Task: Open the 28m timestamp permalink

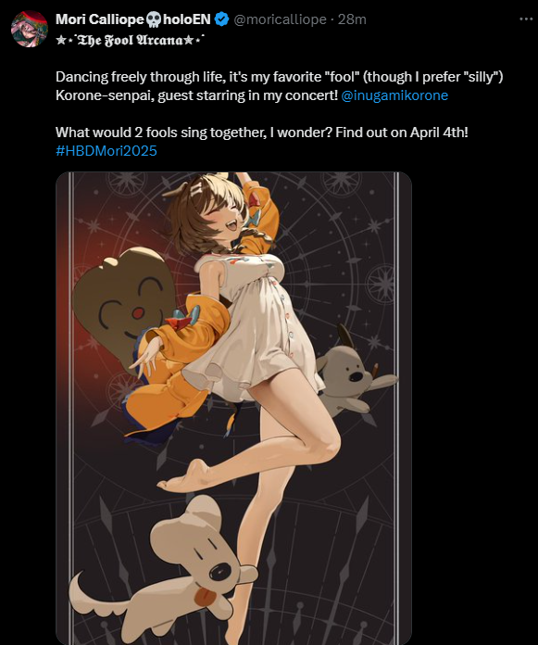Action: [352, 19]
